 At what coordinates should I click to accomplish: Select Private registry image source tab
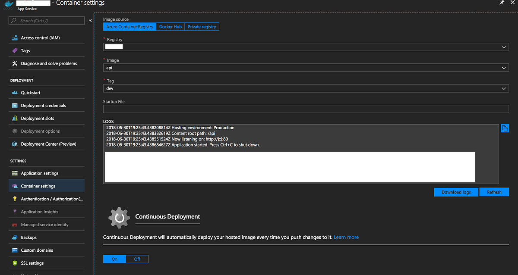coord(202,27)
